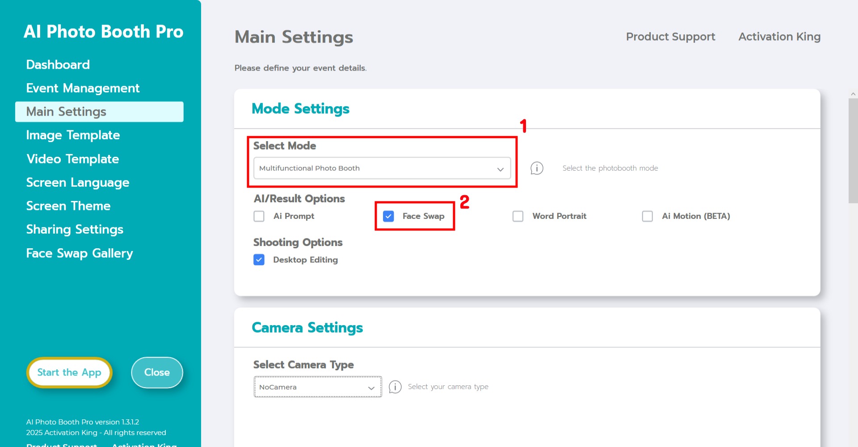Disable the Desktop Editing checkbox
858x447 pixels.
(x=259, y=260)
